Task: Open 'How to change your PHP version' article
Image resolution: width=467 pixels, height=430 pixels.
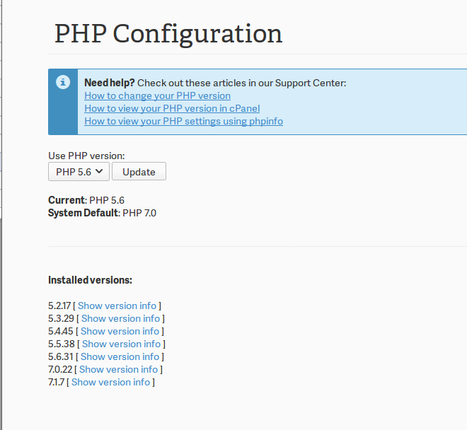Action: (157, 95)
